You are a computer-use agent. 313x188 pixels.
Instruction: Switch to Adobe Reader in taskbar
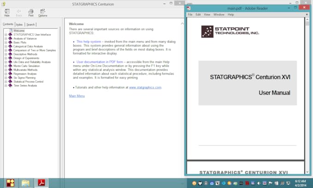click(41, 183)
